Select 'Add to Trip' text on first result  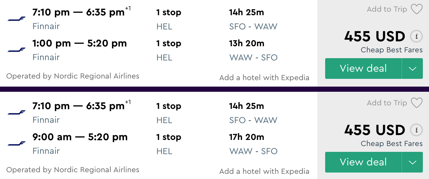(387, 9)
